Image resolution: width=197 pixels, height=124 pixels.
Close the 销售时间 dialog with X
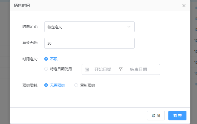(x=184, y=5)
